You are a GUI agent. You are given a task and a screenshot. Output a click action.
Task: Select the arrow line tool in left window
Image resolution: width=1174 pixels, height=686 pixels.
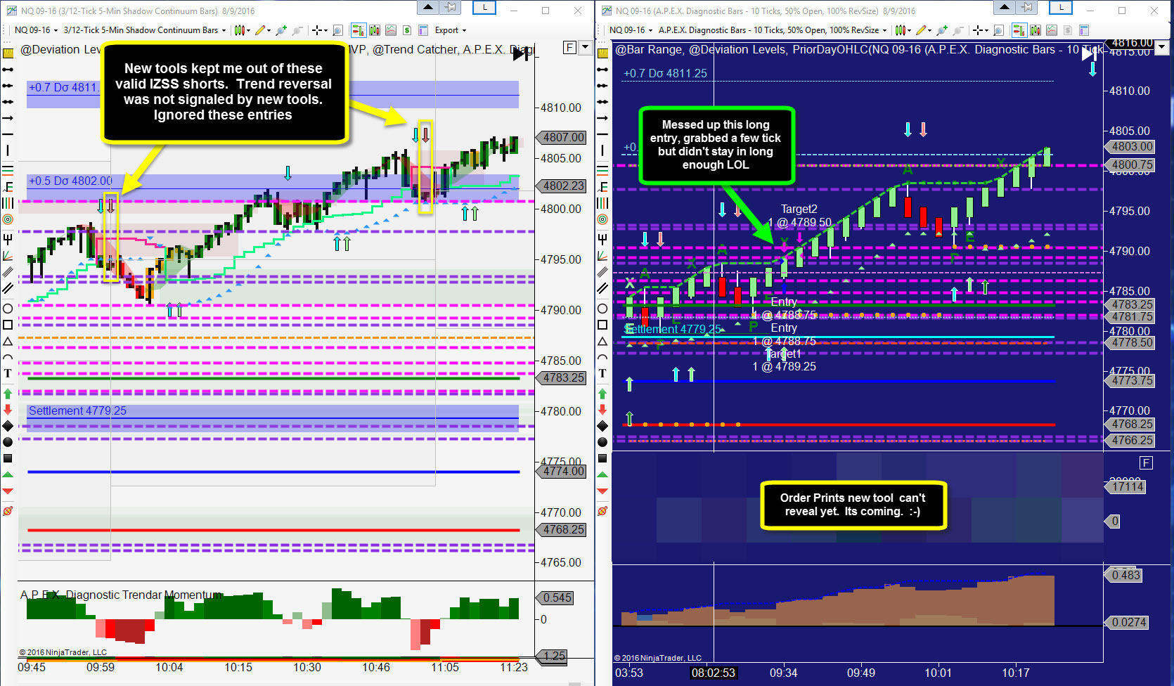click(x=8, y=117)
